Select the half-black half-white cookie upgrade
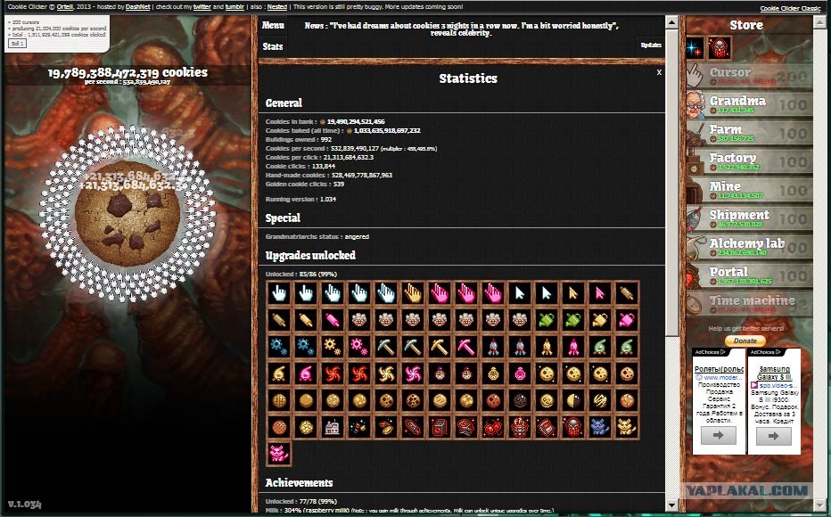Image resolution: width=831 pixels, height=517 pixels. (573, 400)
